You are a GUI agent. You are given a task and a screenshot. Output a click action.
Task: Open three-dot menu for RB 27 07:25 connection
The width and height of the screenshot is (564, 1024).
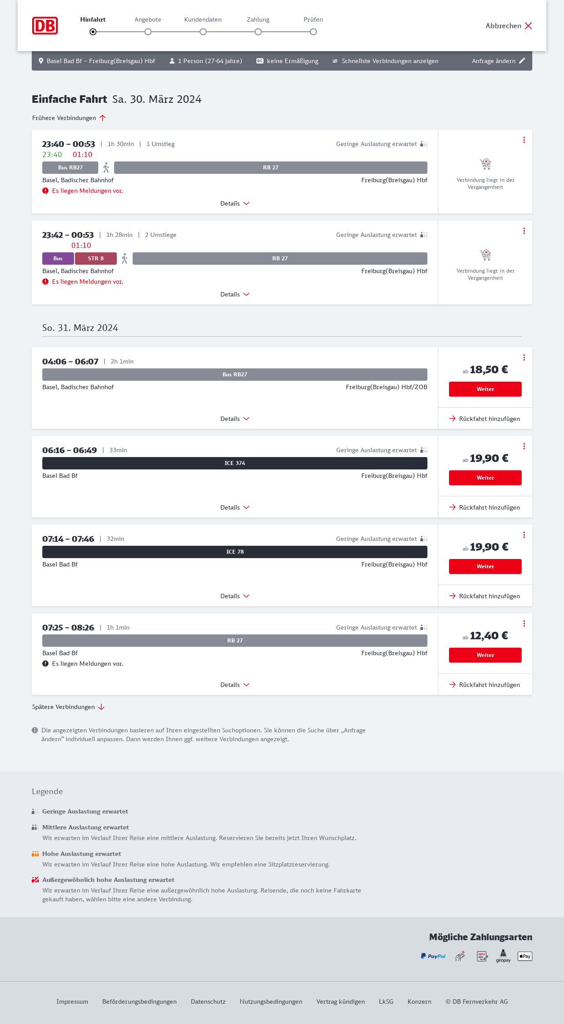coord(524,623)
